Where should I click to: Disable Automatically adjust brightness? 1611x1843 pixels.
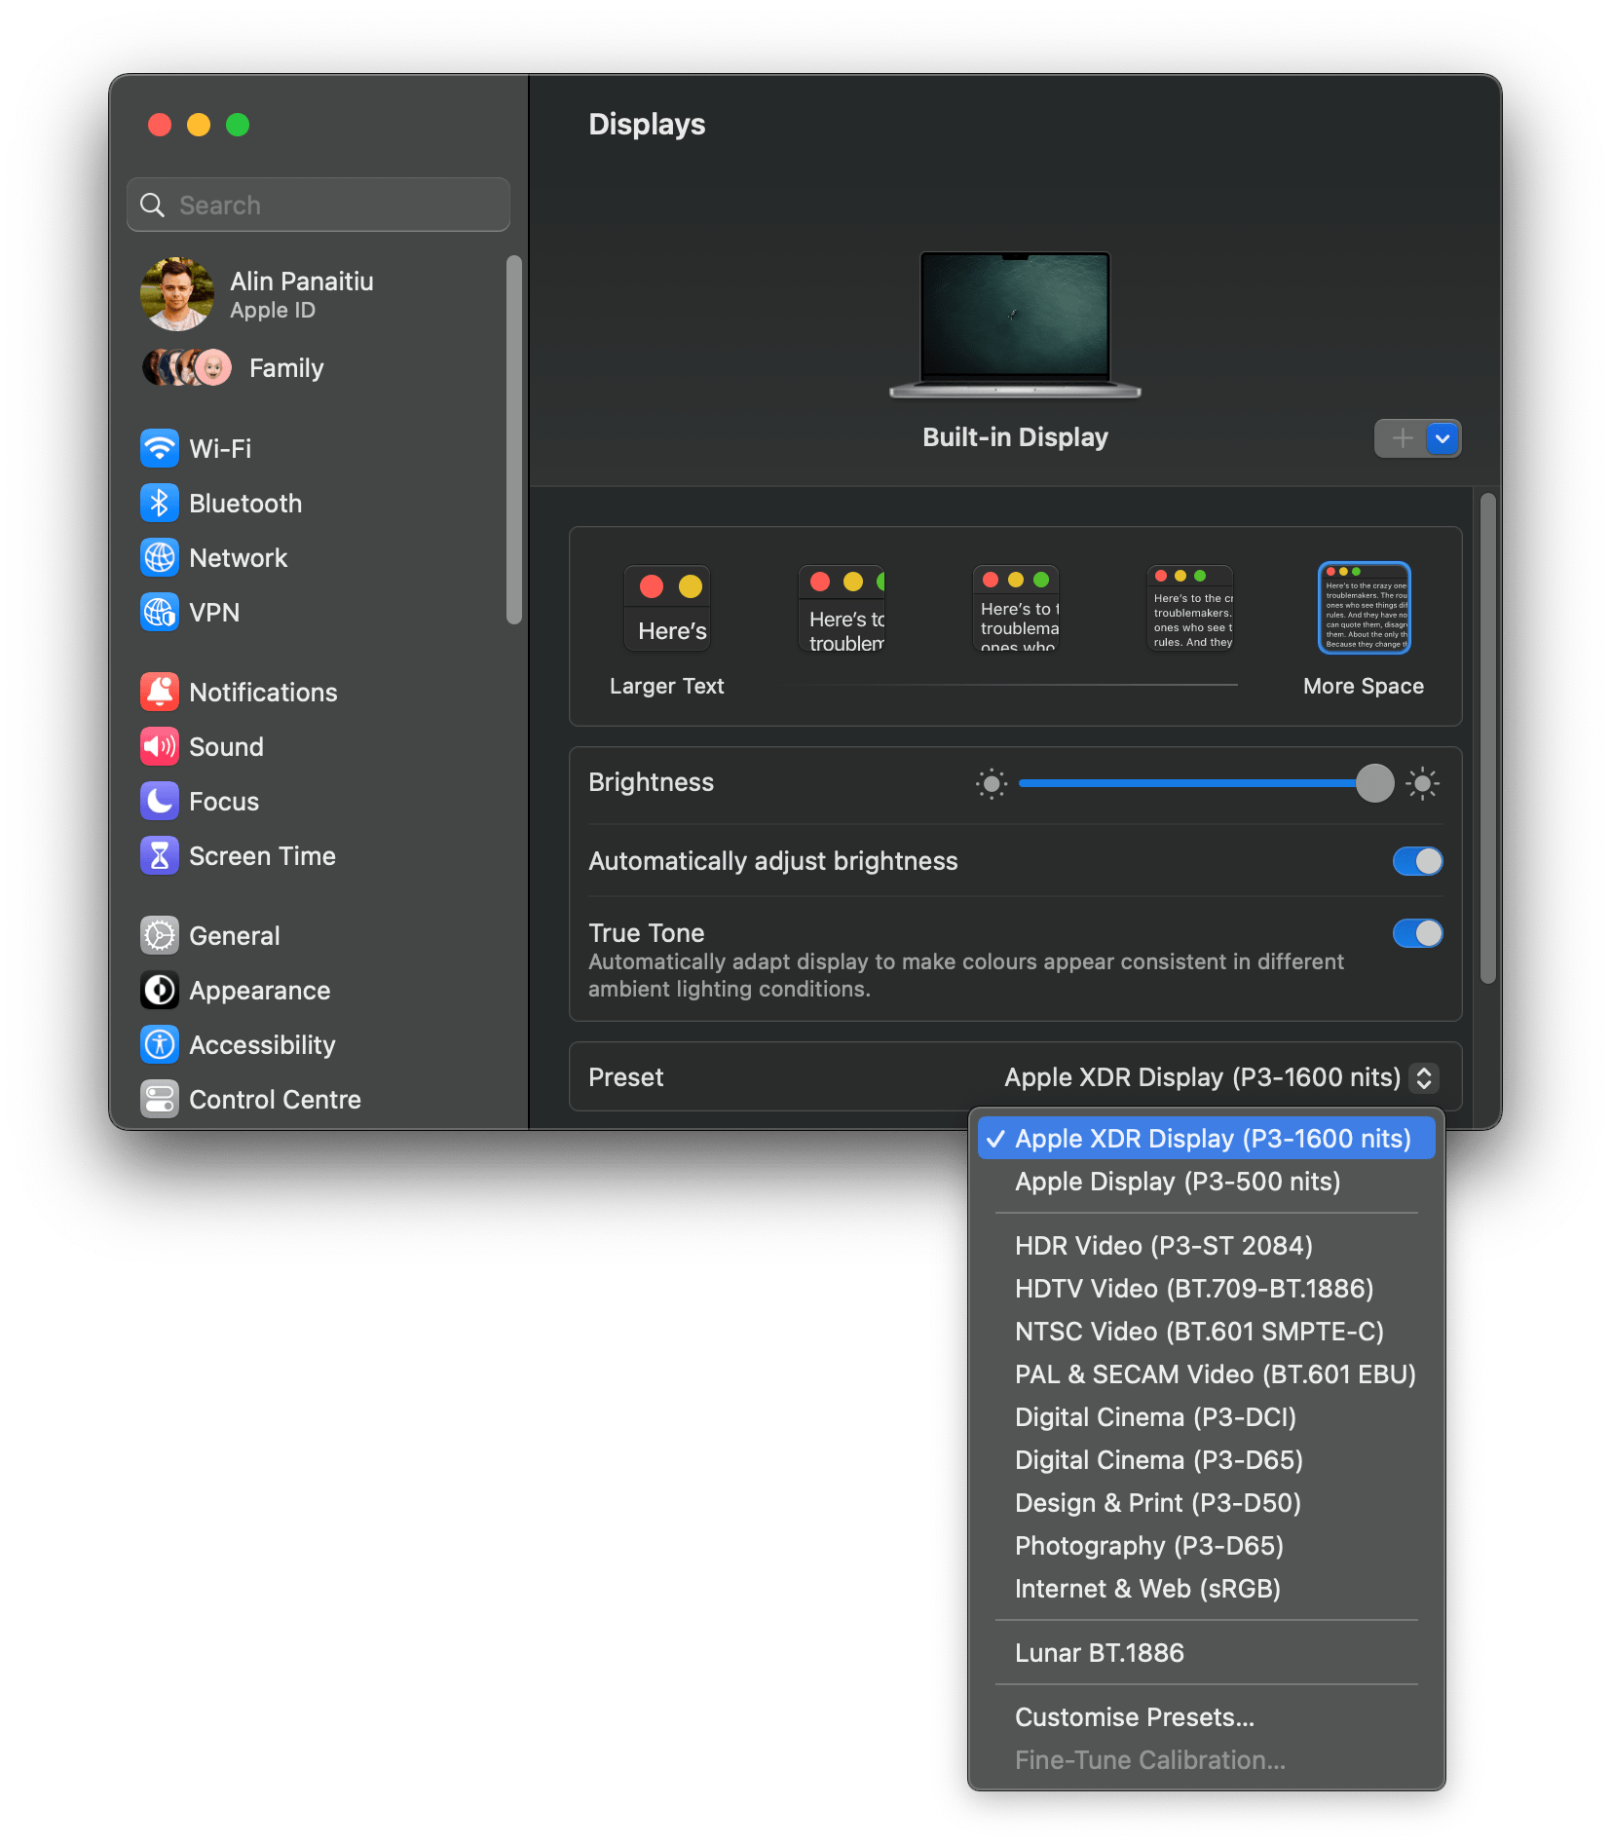[x=1418, y=861]
